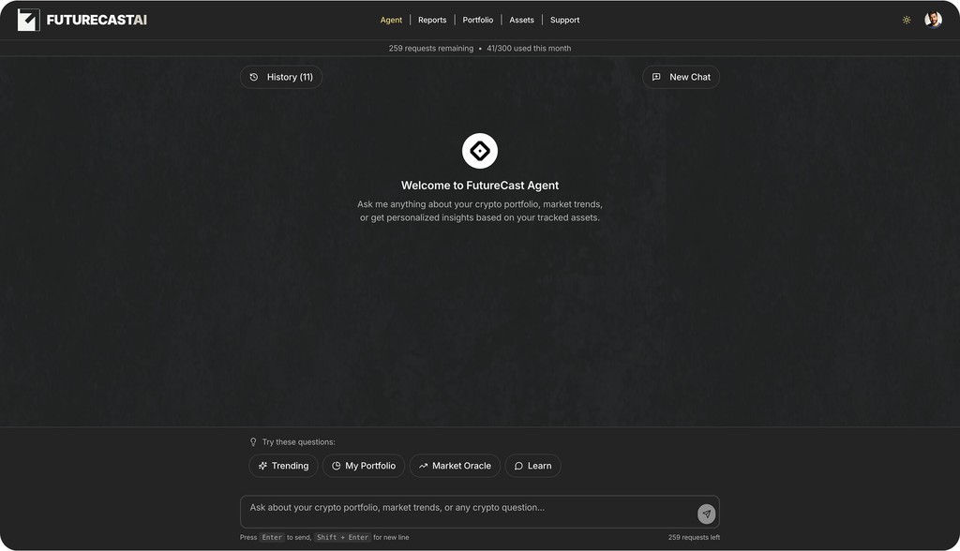Screen dimensions: 960x551
Task: Select the Market Oracle suggestion
Action: click(x=455, y=466)
